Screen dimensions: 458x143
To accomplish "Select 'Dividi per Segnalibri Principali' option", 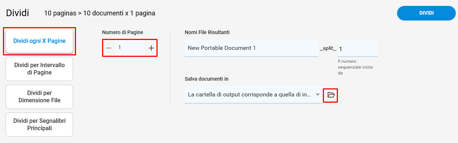I will tap(39, 125).
